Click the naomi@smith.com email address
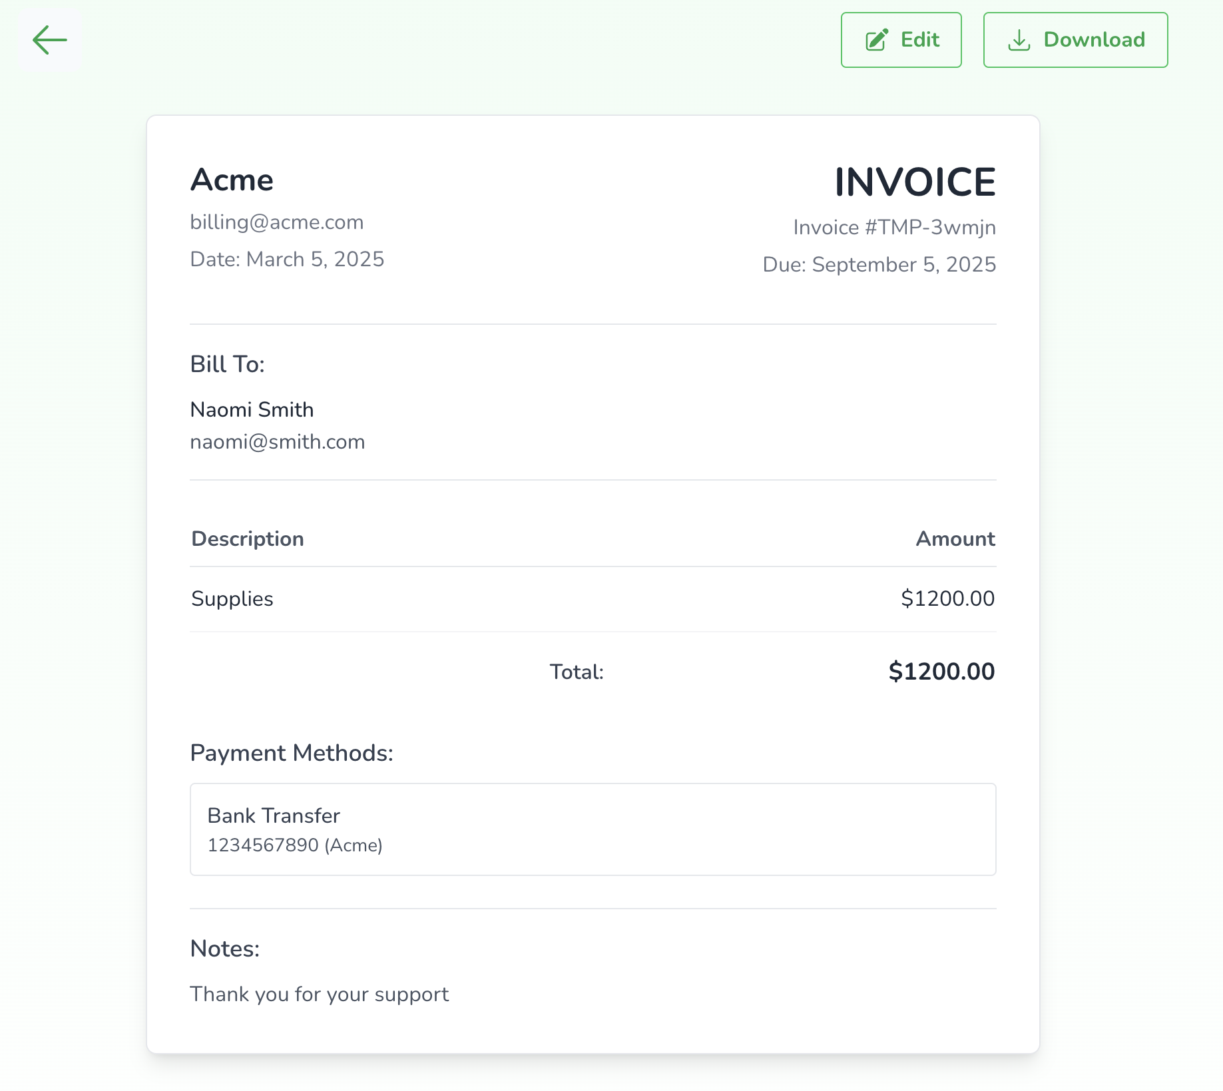Viewport: 1223px width, 1091px height. (278, 442)
